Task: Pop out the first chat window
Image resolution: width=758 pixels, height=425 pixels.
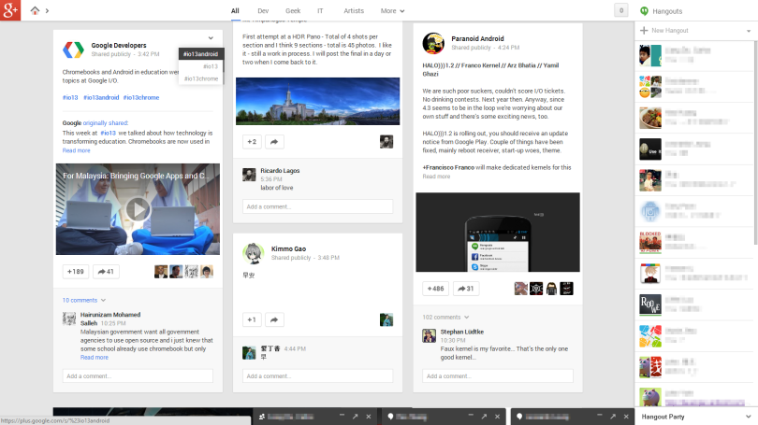Action: [x=355, y=417]
